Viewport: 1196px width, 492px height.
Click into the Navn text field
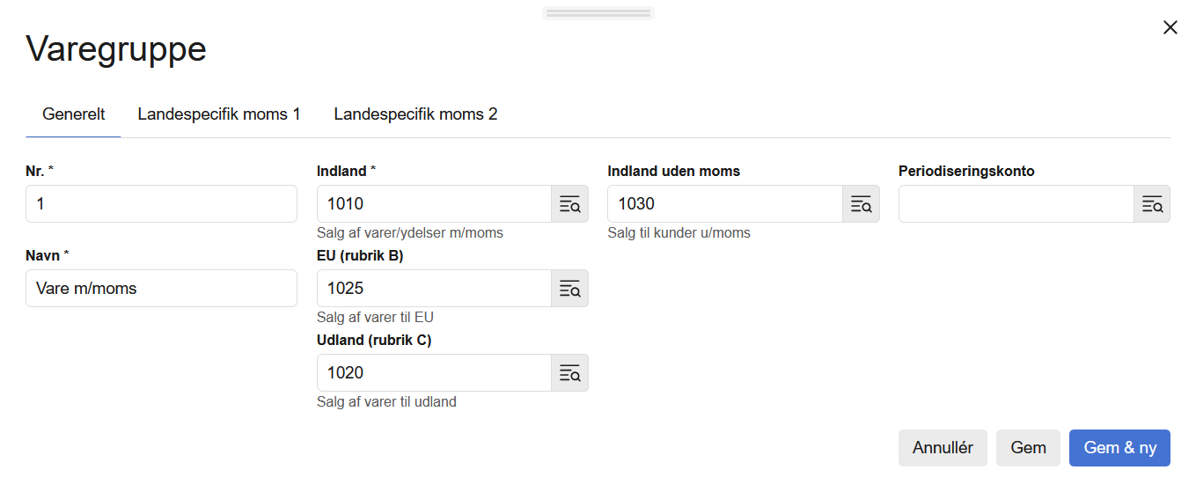[x=161, y=289]
